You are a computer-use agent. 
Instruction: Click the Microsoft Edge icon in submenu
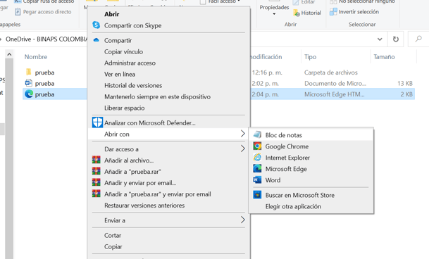(x=257, y=168)
